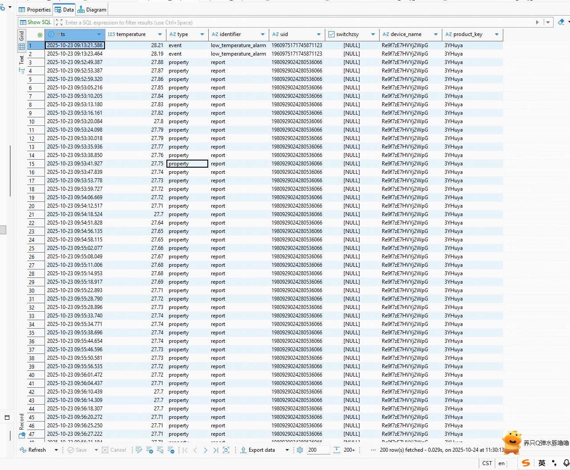
Task: Jump to the last row using the navigation arrow
Action: [x=215, y=450]
